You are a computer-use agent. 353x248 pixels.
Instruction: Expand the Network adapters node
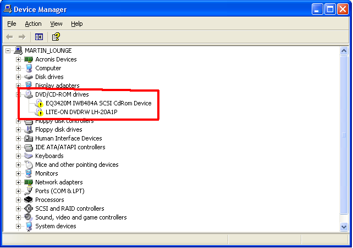coord(18,182)
